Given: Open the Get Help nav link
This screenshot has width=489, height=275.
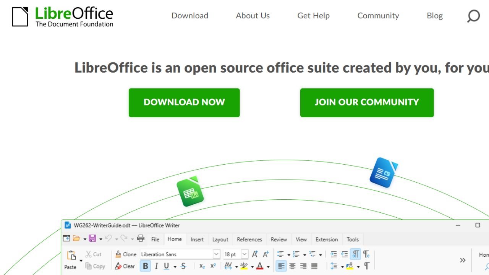Looking at the screenshot, I should point(313,16).
